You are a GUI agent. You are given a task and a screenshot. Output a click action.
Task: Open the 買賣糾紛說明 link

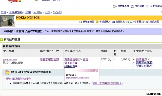(144, 66)
